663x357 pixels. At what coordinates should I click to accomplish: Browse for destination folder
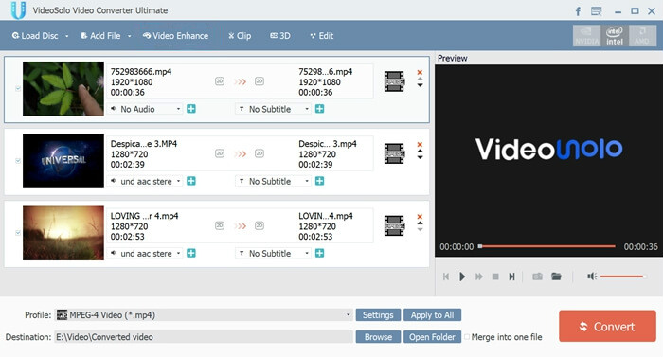(x=378, y=337)
